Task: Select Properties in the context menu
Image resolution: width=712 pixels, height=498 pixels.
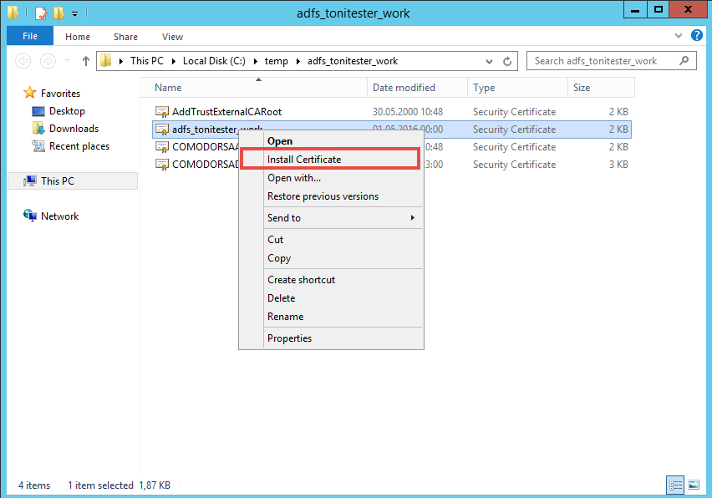Action: (289, 338)
